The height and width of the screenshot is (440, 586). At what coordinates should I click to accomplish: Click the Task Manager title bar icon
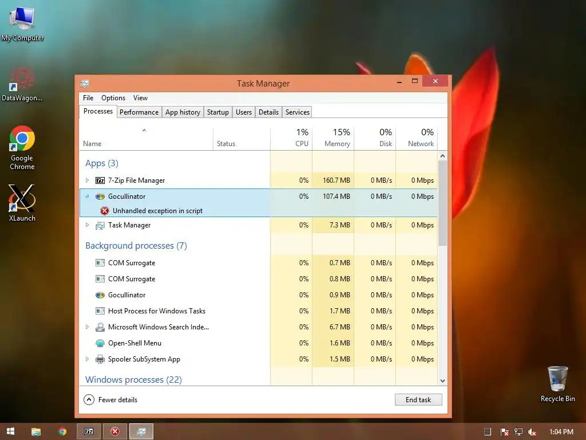(x=85, y=83)
